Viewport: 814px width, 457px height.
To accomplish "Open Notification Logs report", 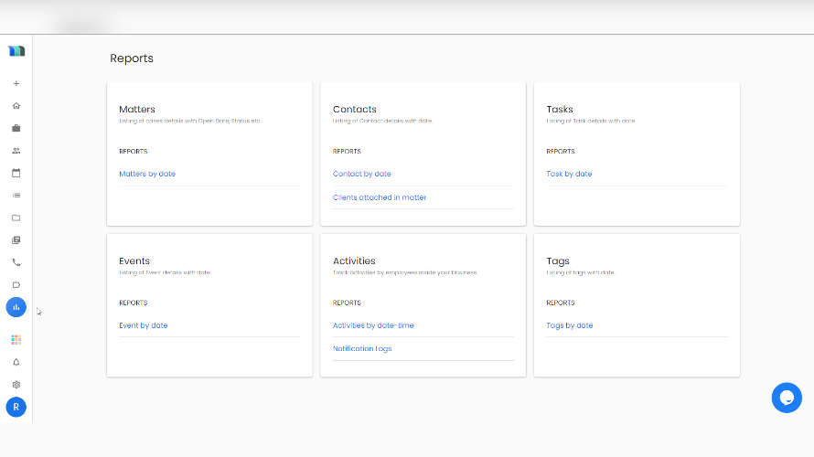I will 362,348.
